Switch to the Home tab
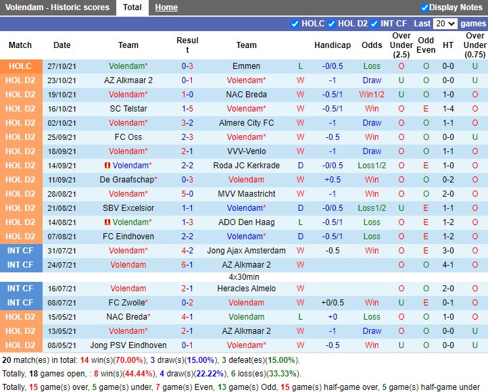The height and width of the screenshot is (392, 488). [166, 7]
